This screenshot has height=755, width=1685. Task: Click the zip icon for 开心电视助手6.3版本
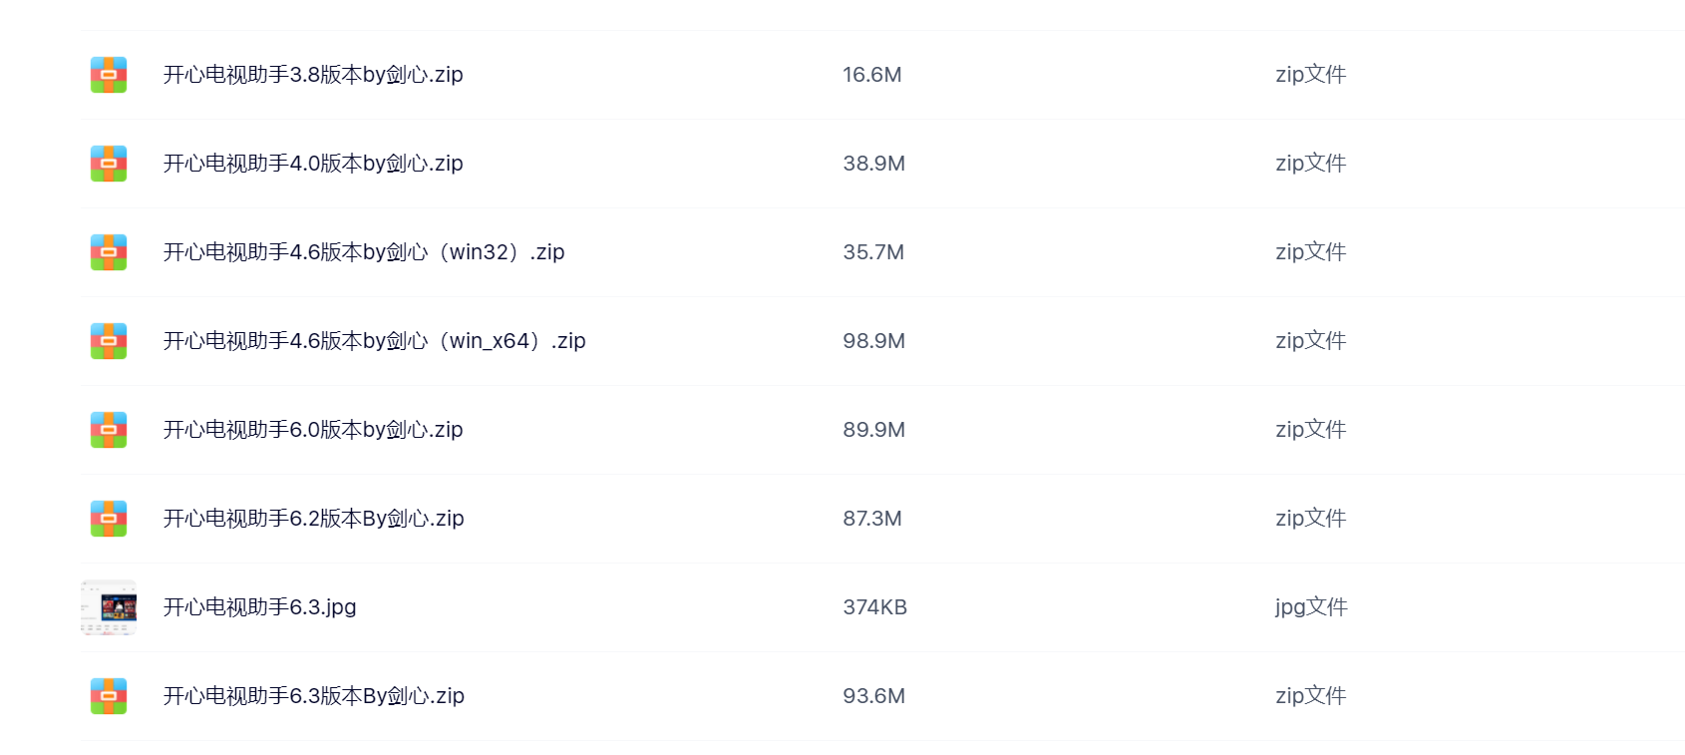coord(109,696)
